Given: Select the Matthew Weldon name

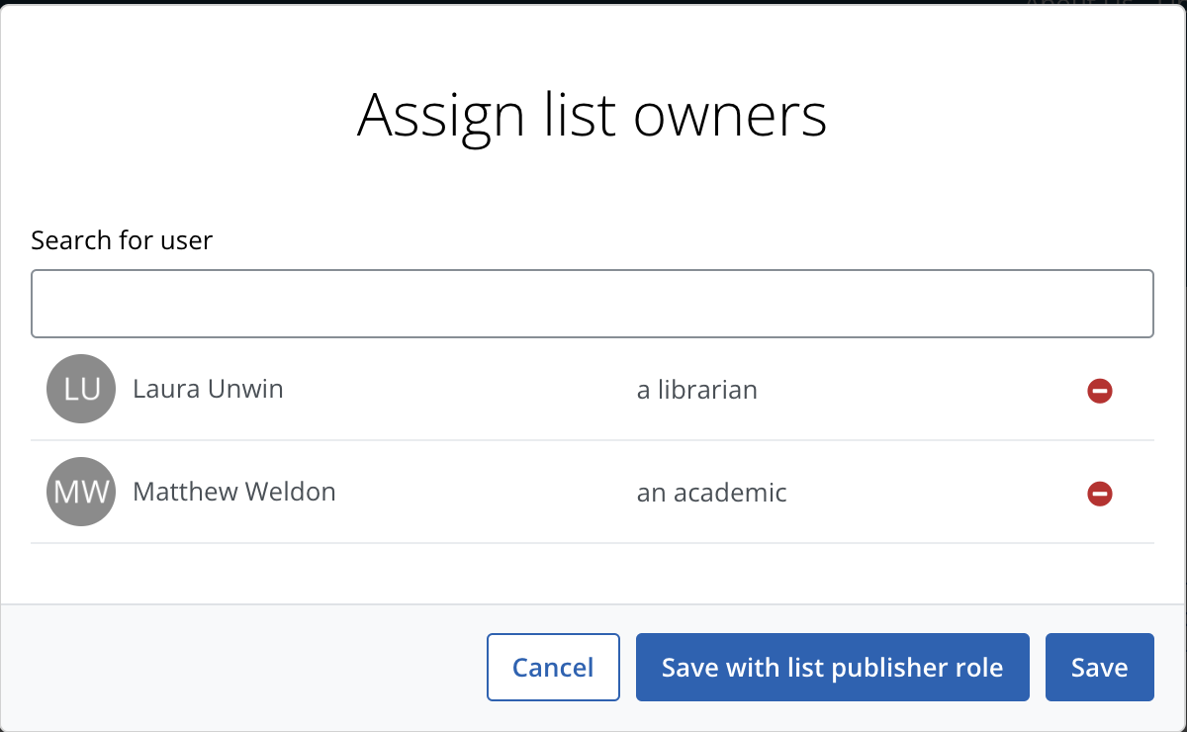Looking at the screenshot, I should point(234,492).
